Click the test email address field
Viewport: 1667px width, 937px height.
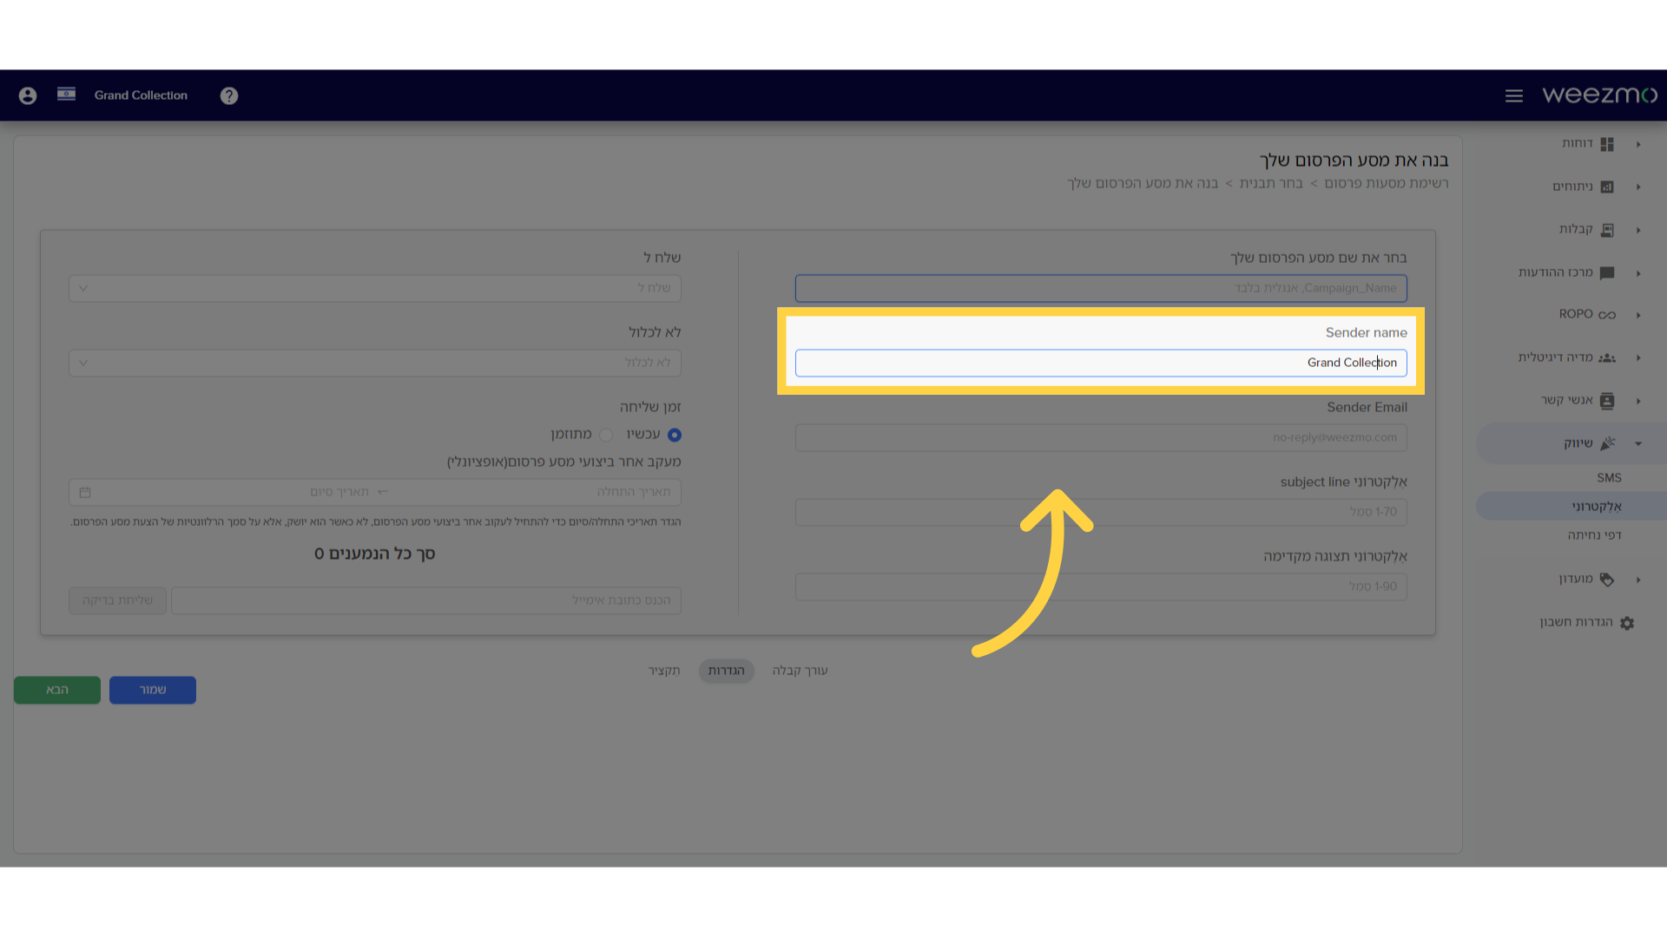[x=426, y=600]
